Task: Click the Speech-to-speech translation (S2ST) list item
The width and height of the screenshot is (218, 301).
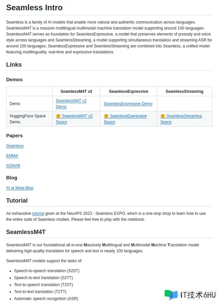Action: click(47, 271)
